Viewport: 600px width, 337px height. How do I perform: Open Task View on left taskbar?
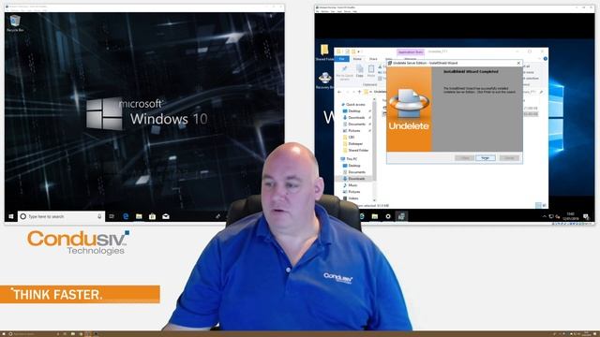(112, 216)
